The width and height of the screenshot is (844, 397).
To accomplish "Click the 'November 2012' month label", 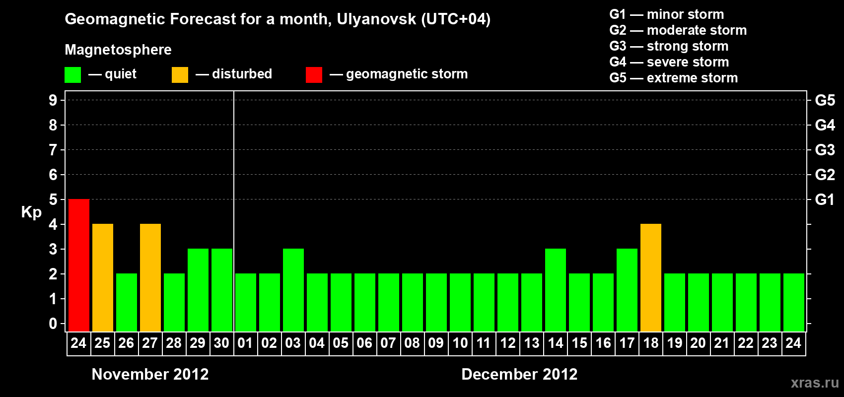I will 150,374.
